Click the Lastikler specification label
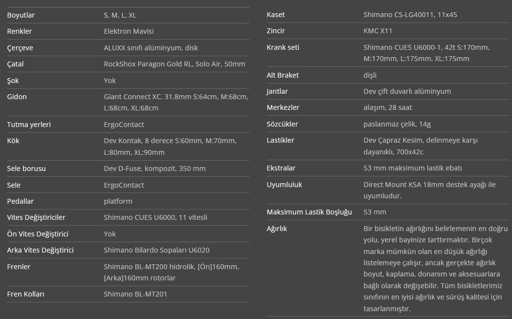The width and height of the screenshot is (512, 319). (280, 140)
